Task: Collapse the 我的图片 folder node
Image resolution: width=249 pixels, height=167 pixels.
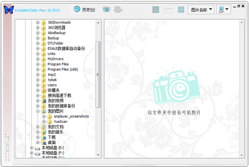Action: coord(38,111)
